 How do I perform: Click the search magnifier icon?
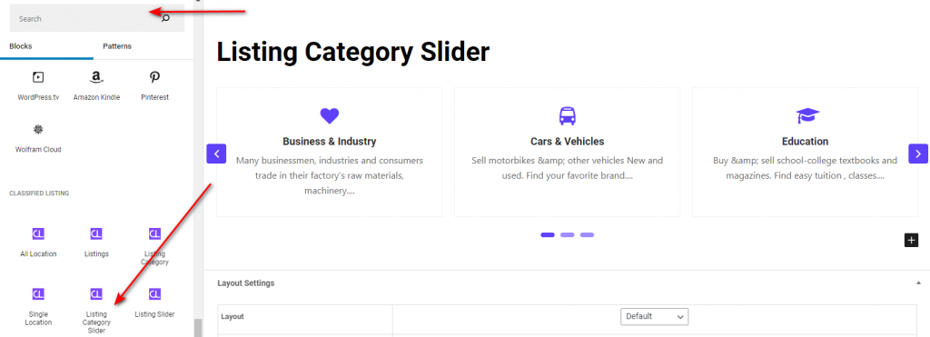pos(165,18)
